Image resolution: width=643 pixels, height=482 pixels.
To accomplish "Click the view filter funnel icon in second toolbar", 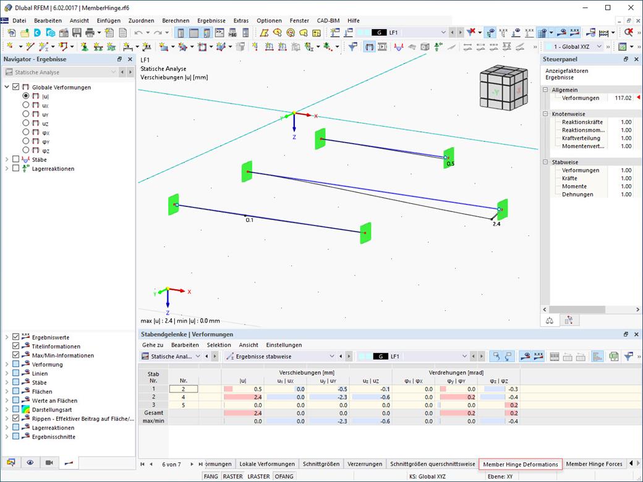I will (x=352, y=47).
